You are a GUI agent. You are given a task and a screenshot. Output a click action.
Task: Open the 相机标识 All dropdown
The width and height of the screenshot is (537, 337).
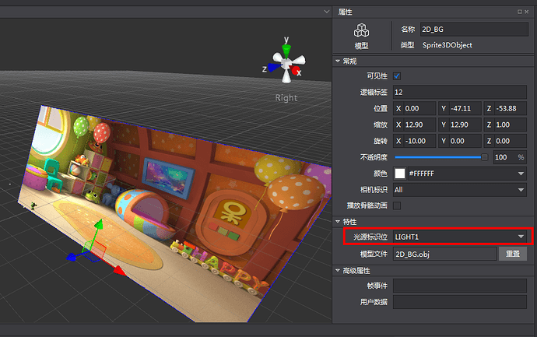pyautogui.click(x=460, y=190)
